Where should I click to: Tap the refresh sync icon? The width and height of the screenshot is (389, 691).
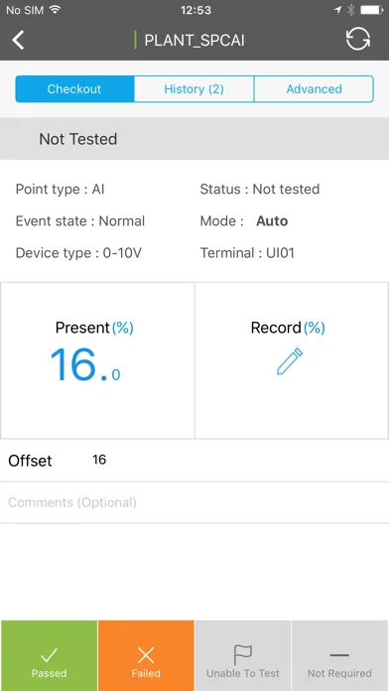click(357, 40)
